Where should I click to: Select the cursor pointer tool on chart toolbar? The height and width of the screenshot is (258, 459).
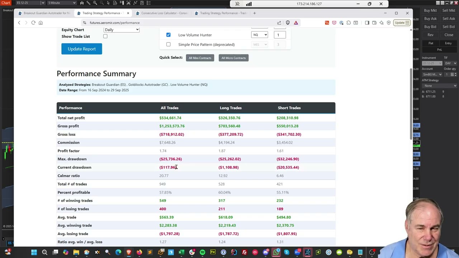(x=108, y=3)
